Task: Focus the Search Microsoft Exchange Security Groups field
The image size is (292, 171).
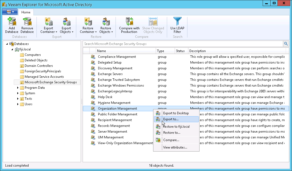Action: [x=183, y=44]
